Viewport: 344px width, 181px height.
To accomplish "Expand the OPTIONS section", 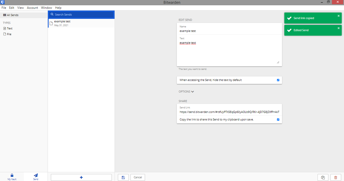I will tap(186, 91).
